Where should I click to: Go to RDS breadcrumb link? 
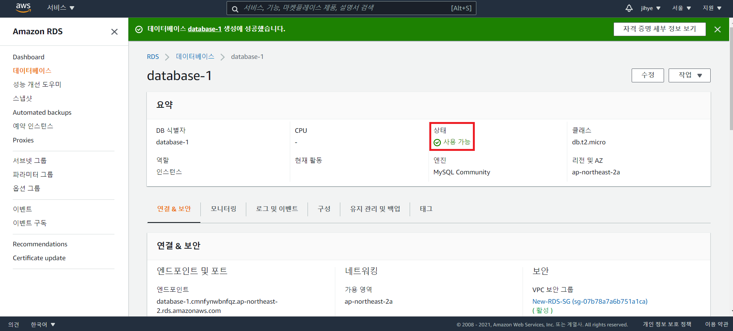tap(153, 57)
